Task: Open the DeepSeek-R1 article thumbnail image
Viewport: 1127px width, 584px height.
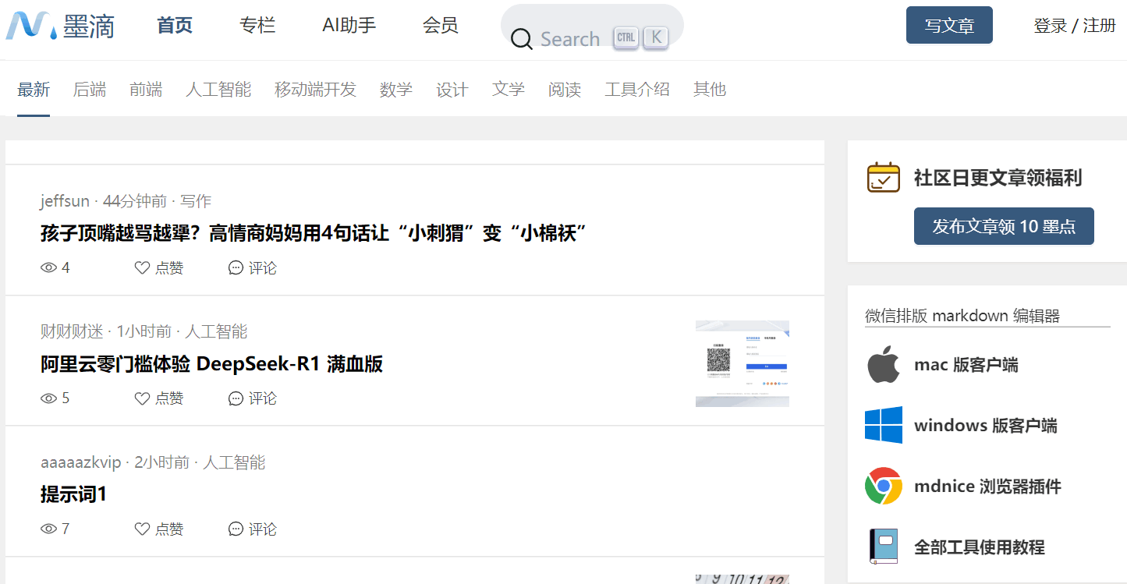Action: (742, 363)
